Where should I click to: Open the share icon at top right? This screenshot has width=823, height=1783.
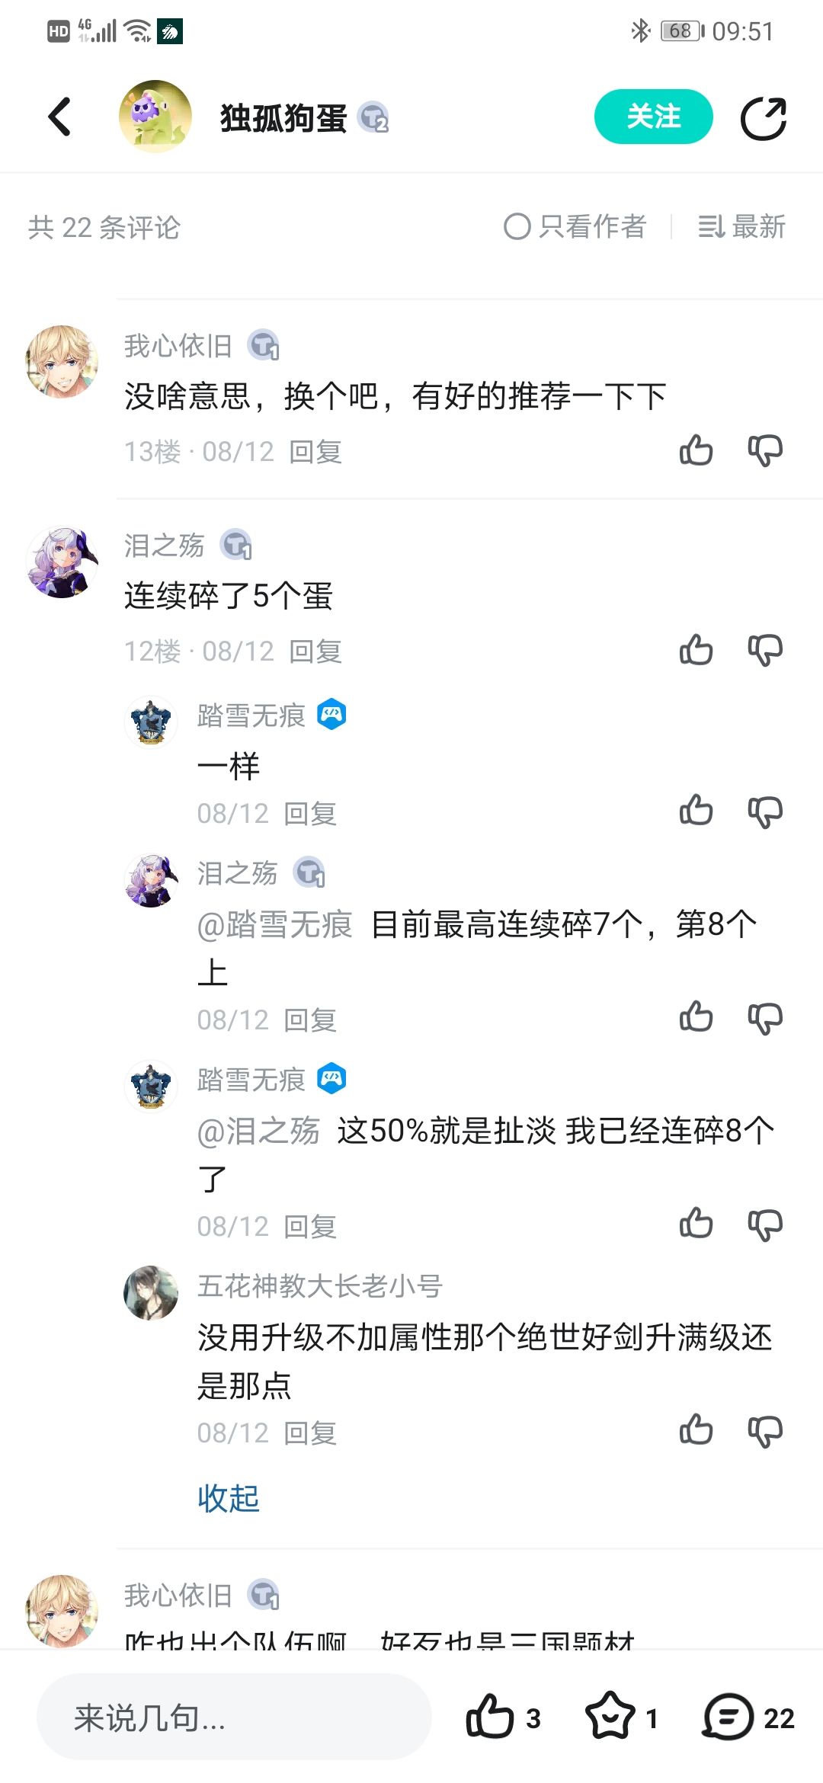click(x=764, y=119)
